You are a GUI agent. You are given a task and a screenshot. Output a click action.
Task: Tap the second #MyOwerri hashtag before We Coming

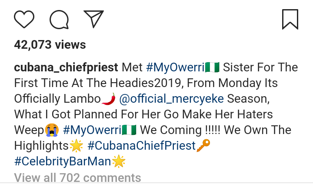tap(92, 130)
